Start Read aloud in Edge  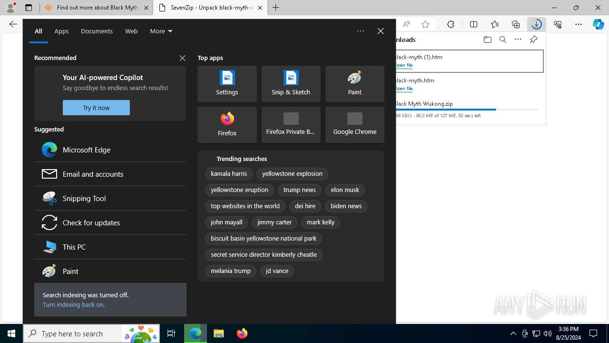pos(406,24)
